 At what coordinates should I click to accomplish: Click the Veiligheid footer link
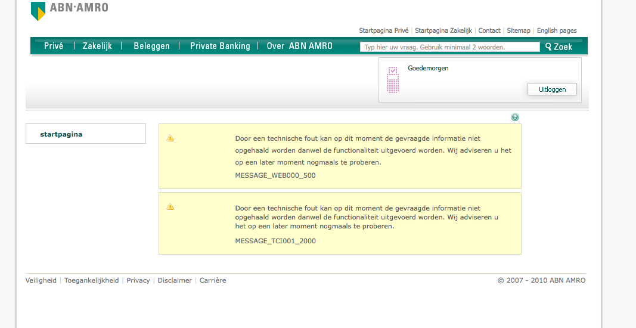pyautogui.click(x=41, y=280)
